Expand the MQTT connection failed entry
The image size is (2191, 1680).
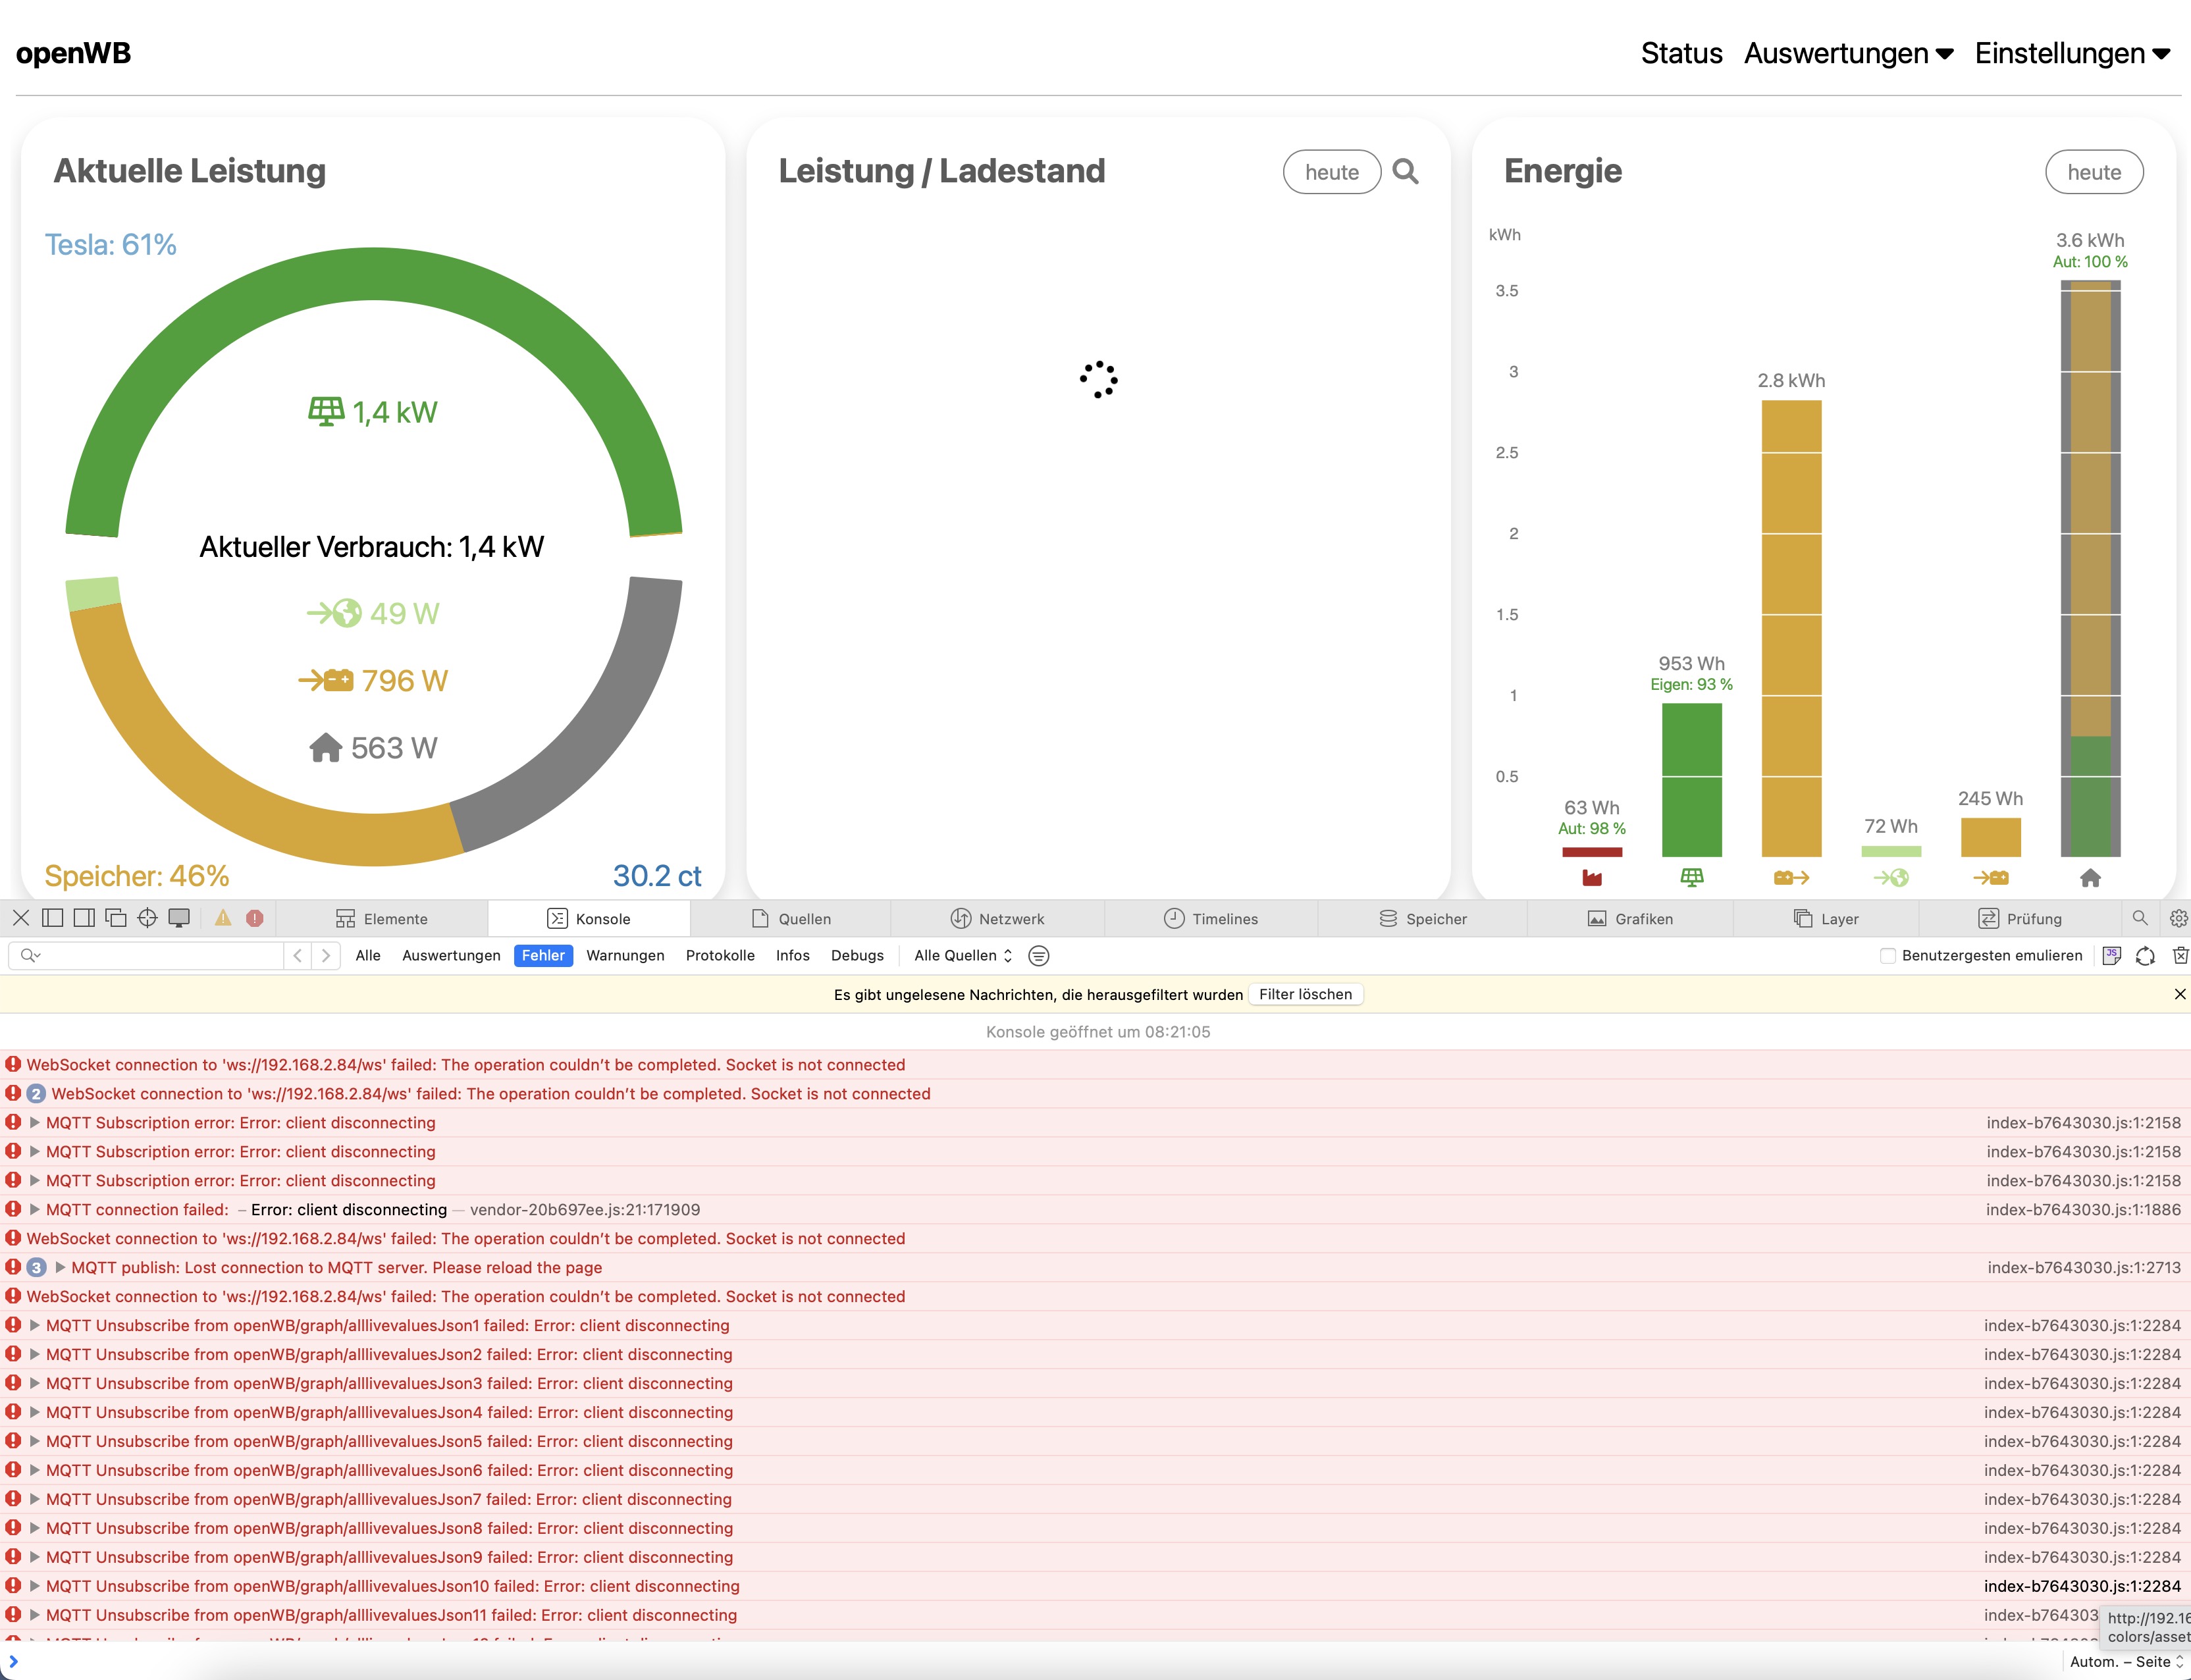(x=35, y=1209)
